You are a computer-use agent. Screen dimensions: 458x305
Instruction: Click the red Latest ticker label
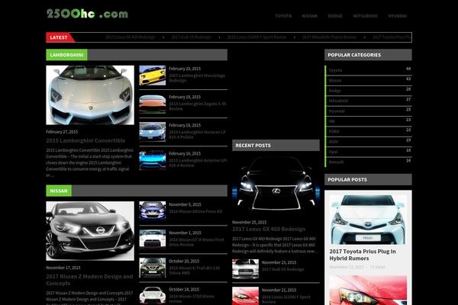point(60,37)
